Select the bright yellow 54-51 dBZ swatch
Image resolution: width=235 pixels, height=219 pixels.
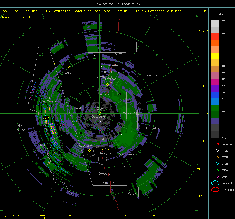click(x=215, y=56)
